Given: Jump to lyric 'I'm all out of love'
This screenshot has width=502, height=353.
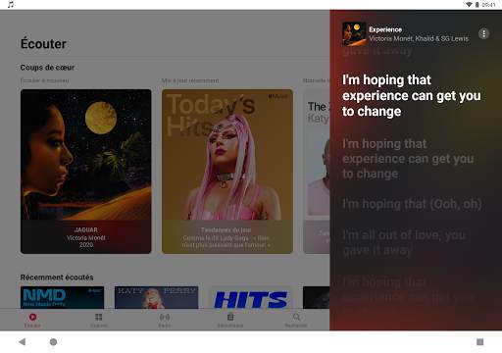Looking at the screenshot, I should [404, 242].
